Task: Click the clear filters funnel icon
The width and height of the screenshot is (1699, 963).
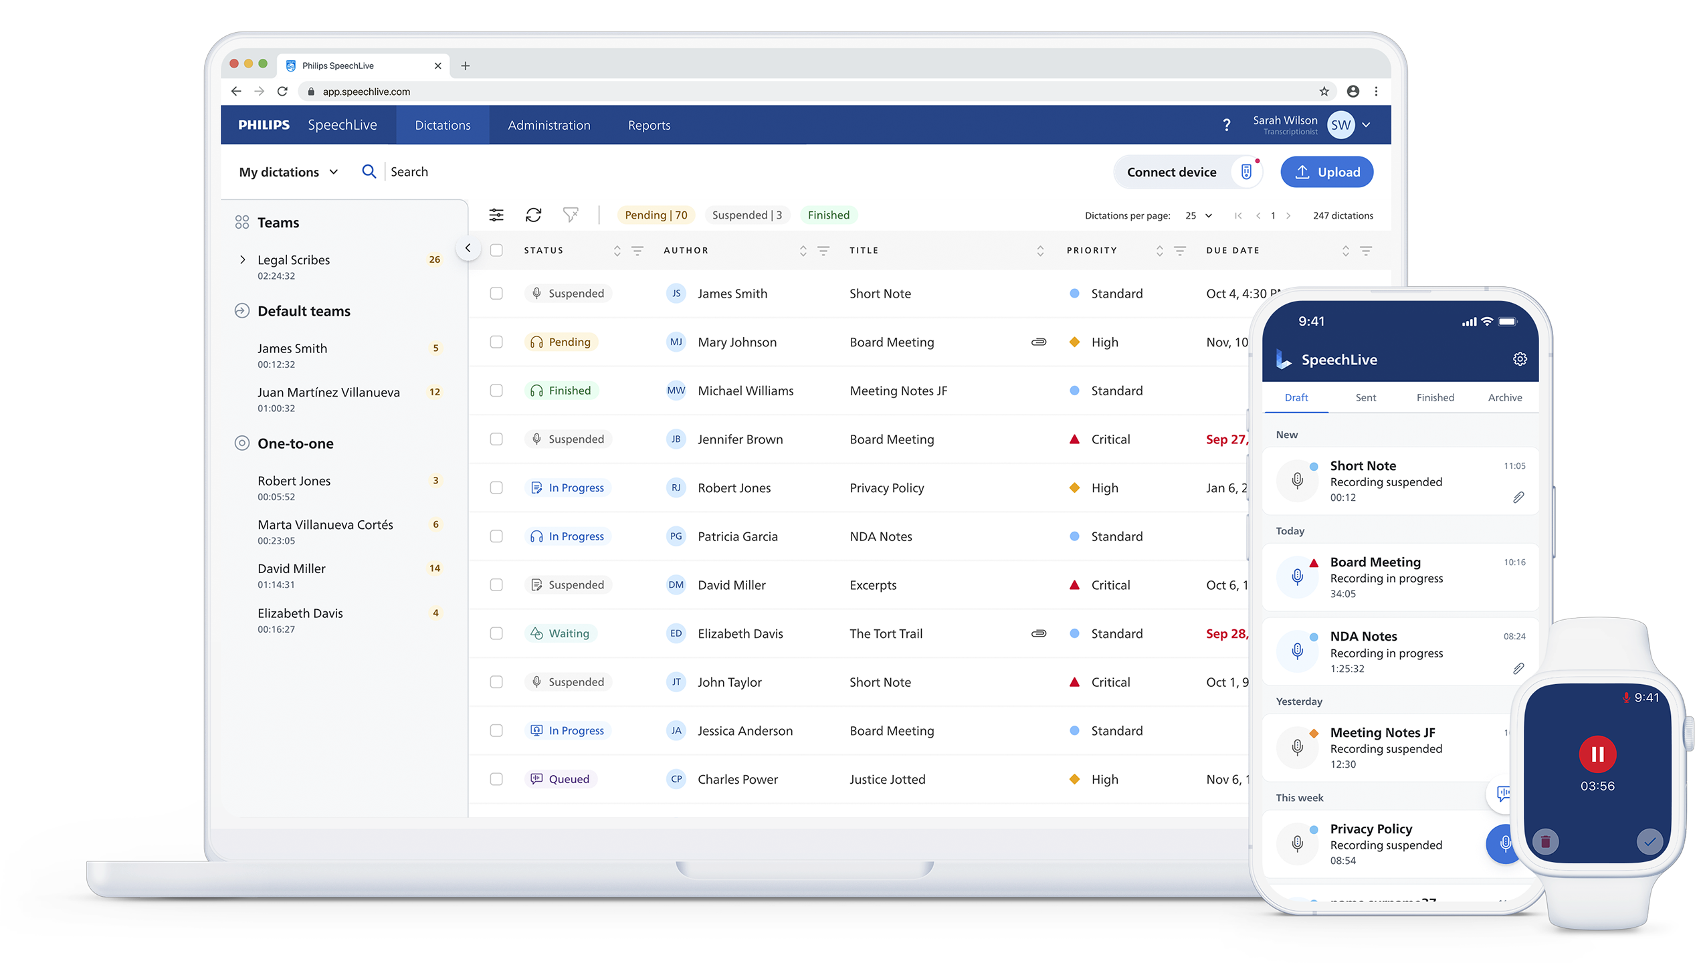Action: coord(570,215)
